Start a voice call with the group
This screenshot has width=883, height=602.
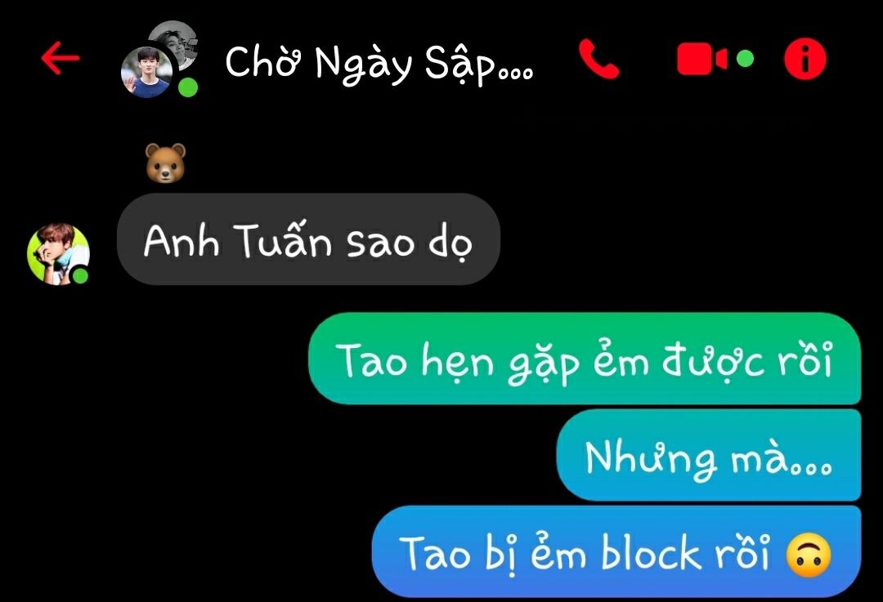tap(598, 59)
